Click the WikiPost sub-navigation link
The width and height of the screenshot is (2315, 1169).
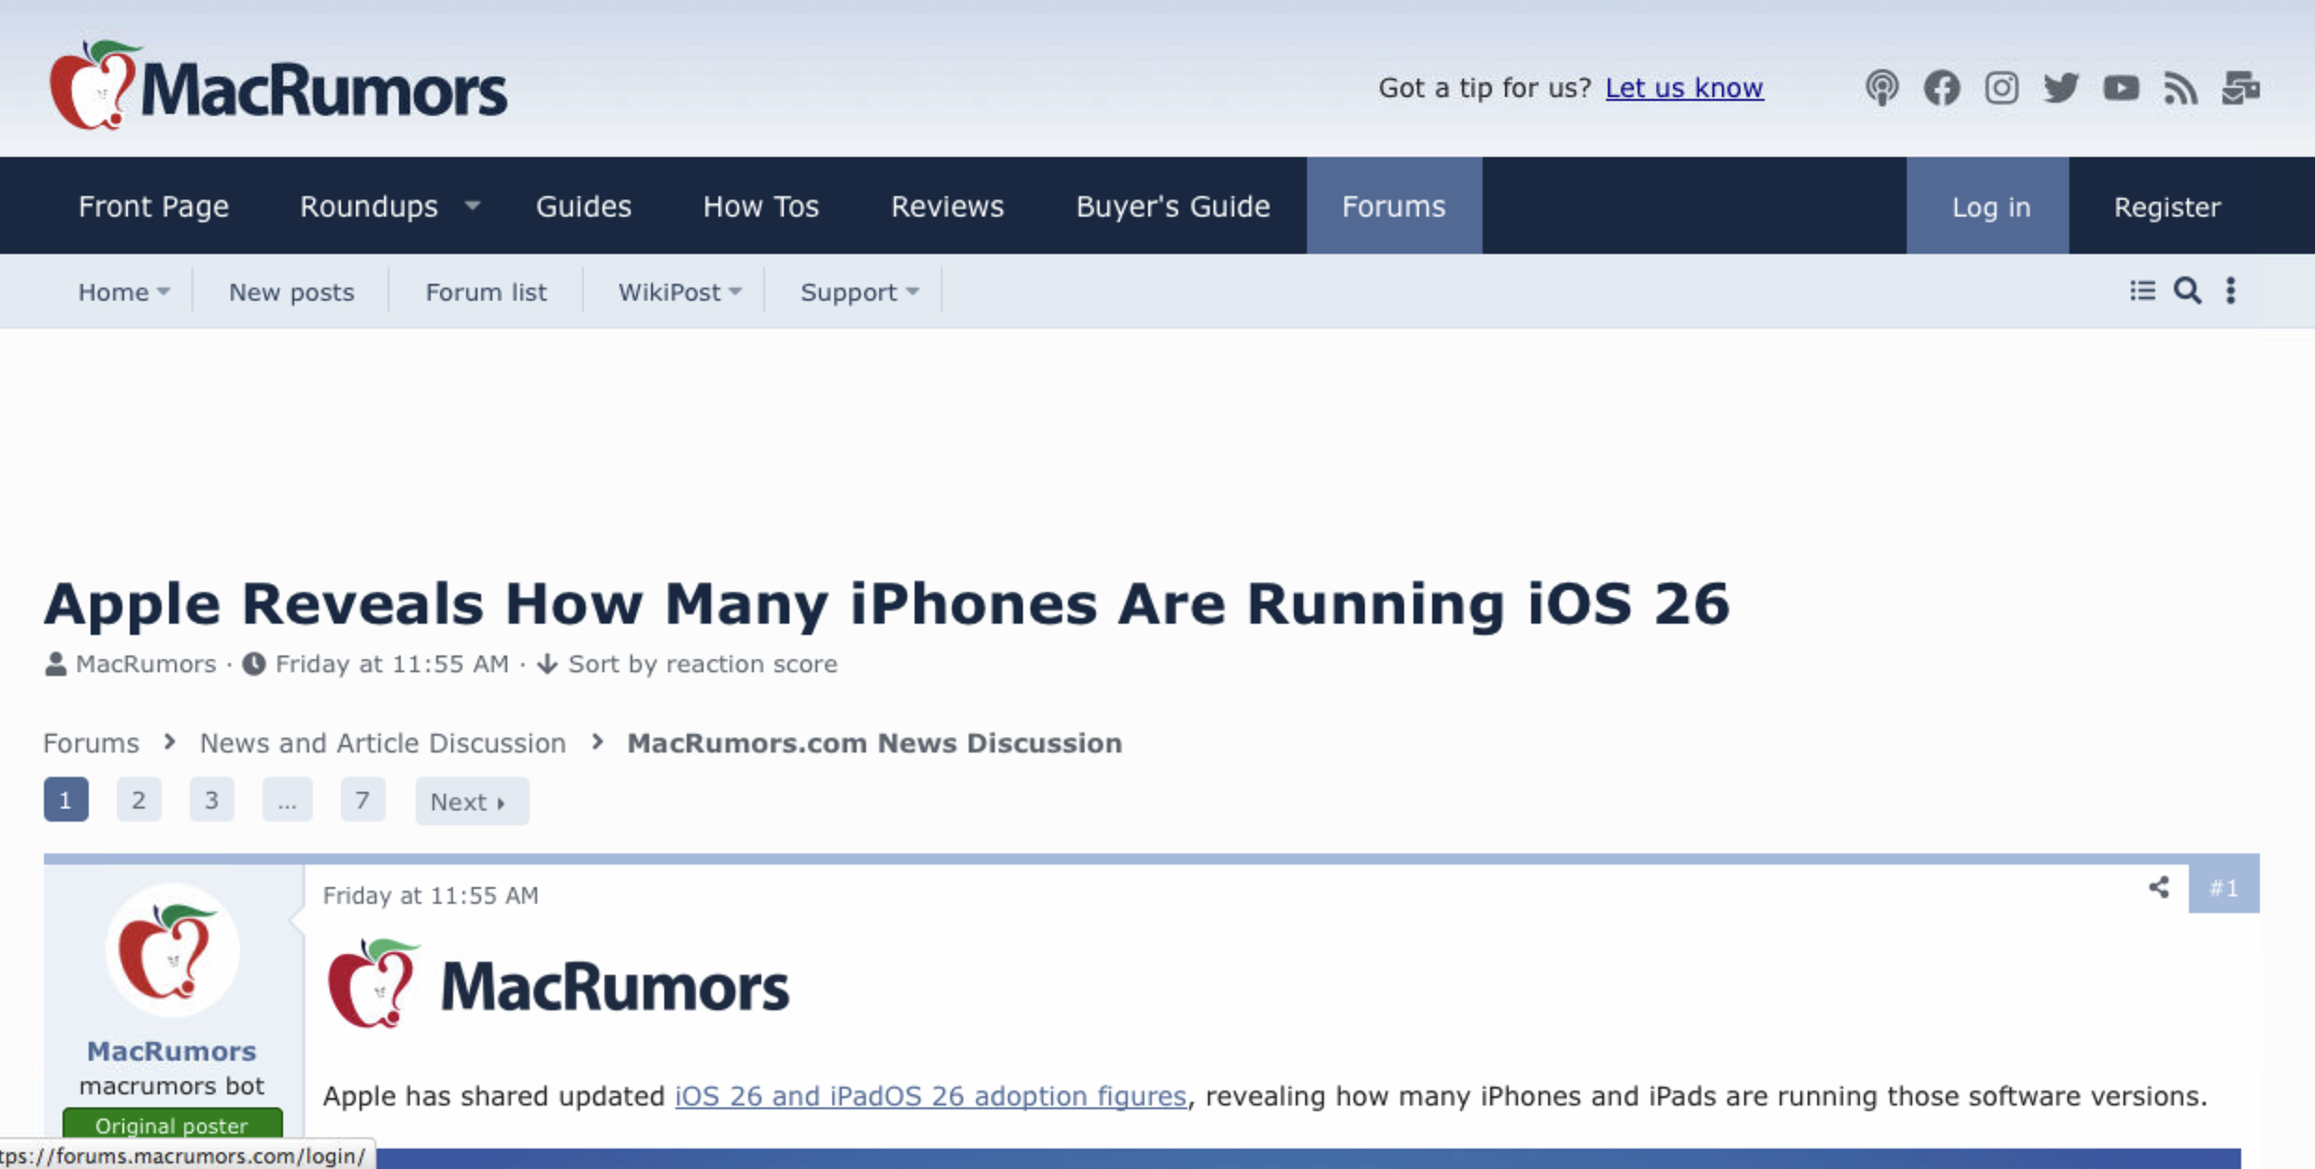pyautogui.click(x=669, y=292)
